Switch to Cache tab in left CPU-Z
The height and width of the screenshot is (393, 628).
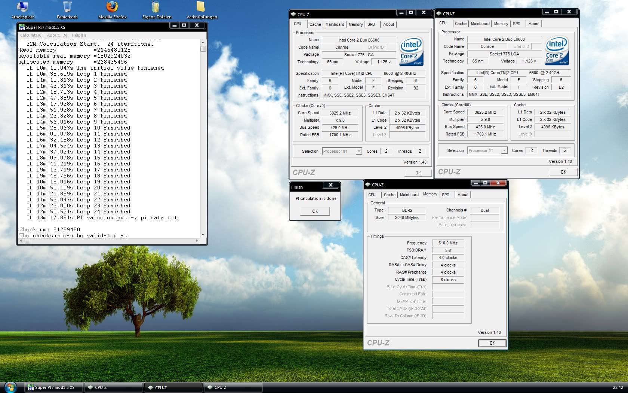[x=315, y=24]
